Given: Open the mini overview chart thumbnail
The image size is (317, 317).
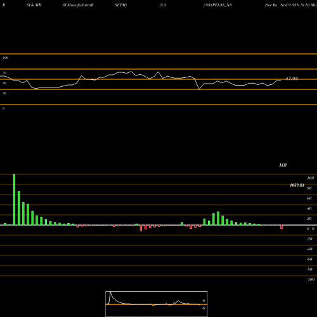Looking at the screenshot, I should [x=157, y=304].
